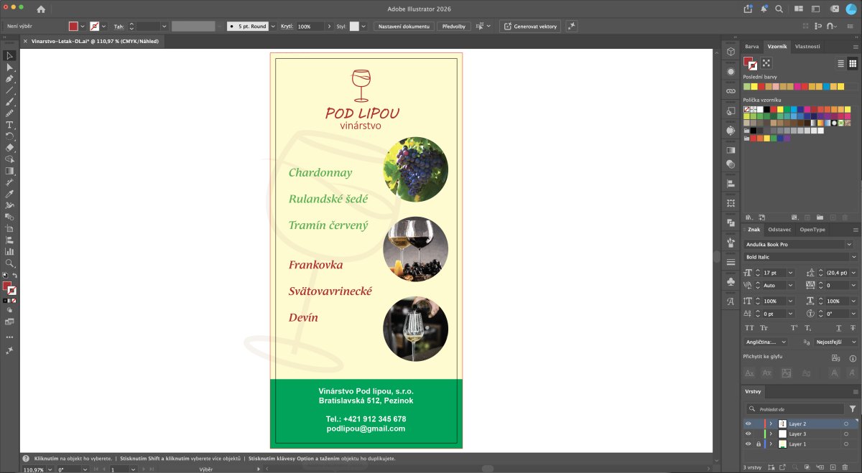
Task: Choose the Line Segment tool
Action: tap(10, 90)
